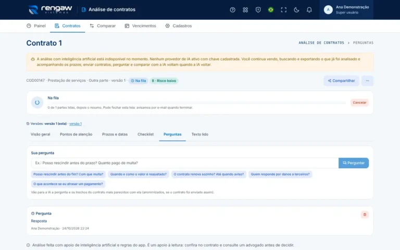Open the Cadastros tab
The height and width of the screenshot is (250, 400).
178,26
